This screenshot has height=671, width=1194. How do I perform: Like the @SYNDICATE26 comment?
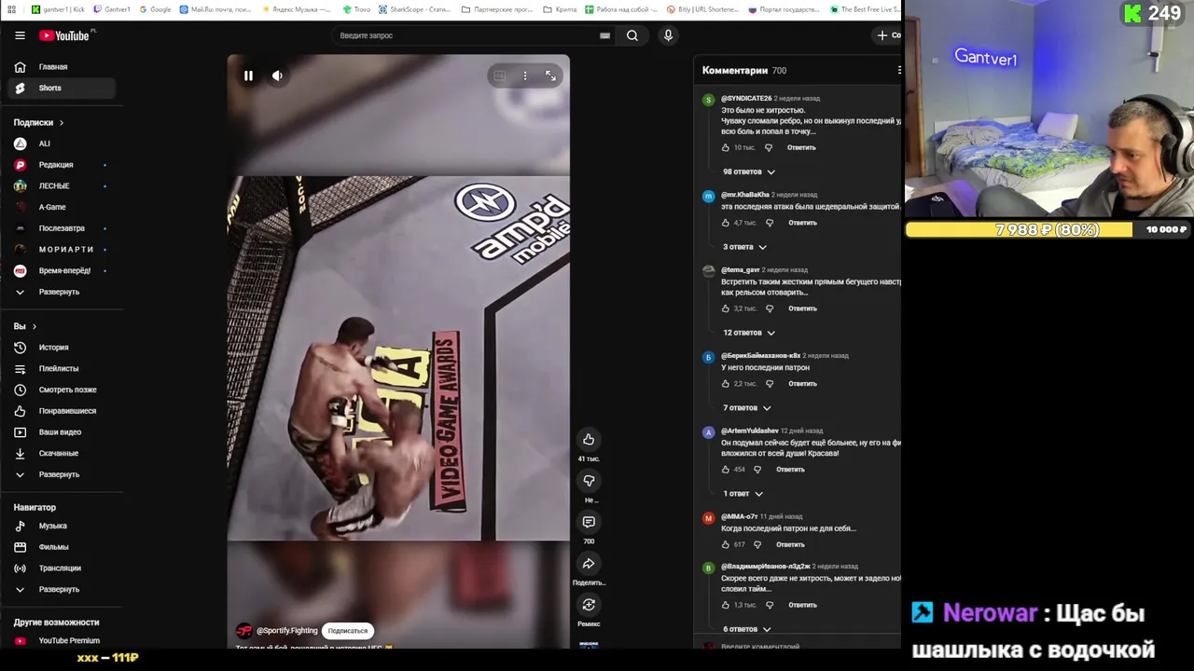[x=726, y=147]
